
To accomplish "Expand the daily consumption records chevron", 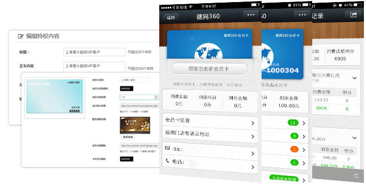I will tap(355, 78).
